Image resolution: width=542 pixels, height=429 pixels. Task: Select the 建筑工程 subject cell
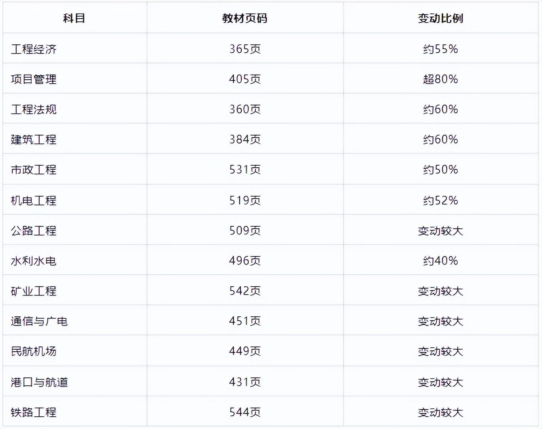tap(34, 140)
